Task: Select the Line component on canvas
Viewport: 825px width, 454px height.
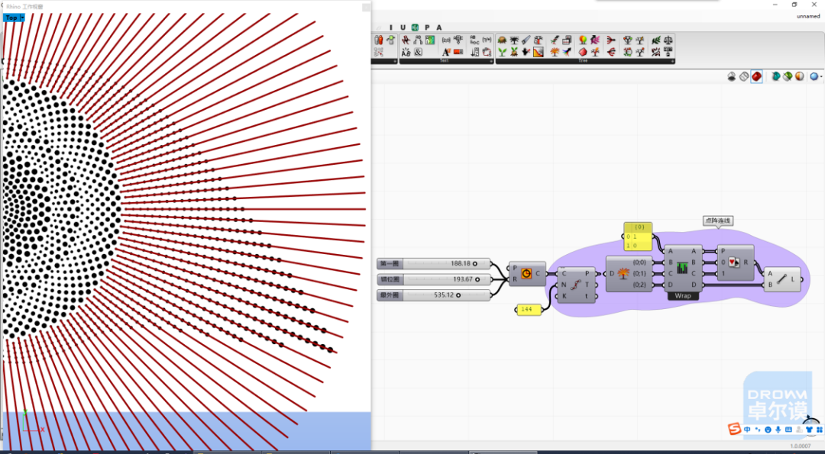Action: (782, 279)
